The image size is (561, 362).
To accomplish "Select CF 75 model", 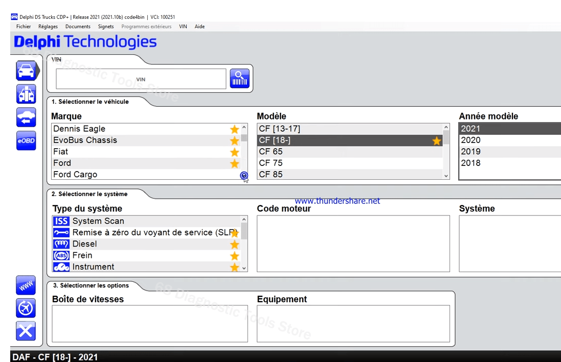I will pyautogui.click(x=350, y=163).
